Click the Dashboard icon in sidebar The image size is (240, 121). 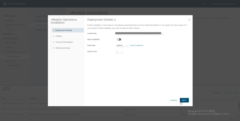click(4, 16)
